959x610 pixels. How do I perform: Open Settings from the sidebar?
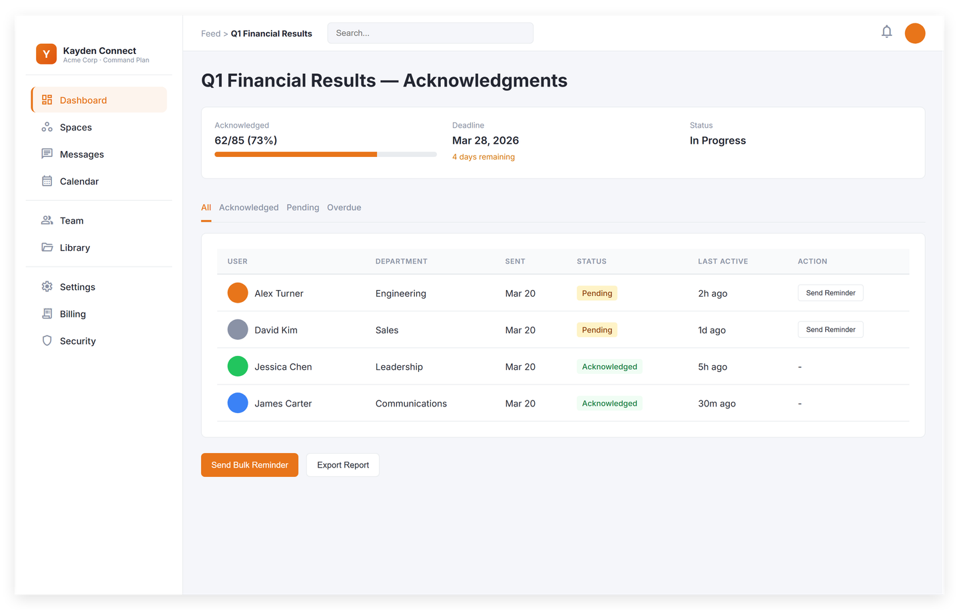[x=99, y=287]
